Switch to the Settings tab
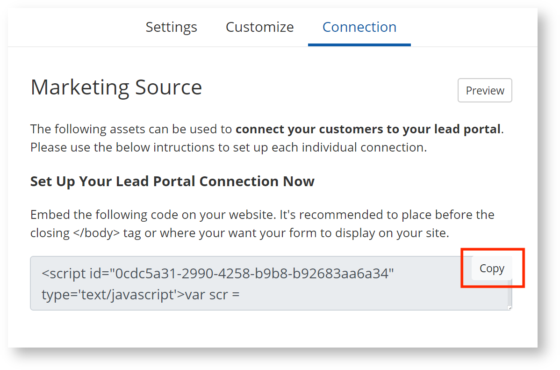Viewport: 560px width, 370px height. (x=171, y=27)
